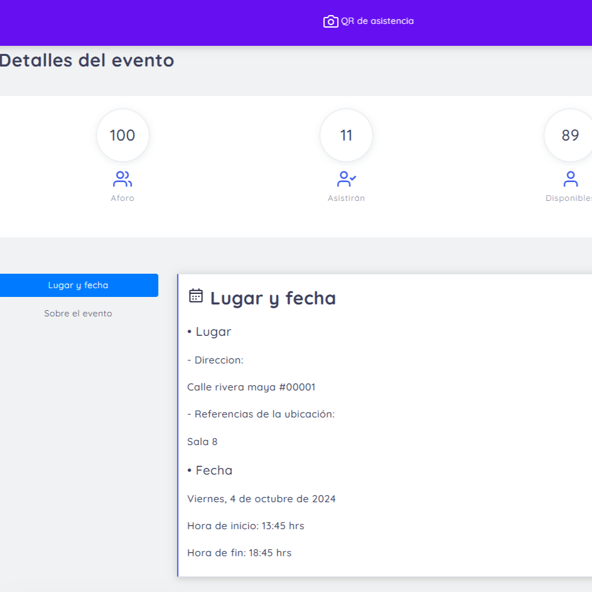Click the Aforo label
This screenshot has height=592, width=592.
click(122, 198)
